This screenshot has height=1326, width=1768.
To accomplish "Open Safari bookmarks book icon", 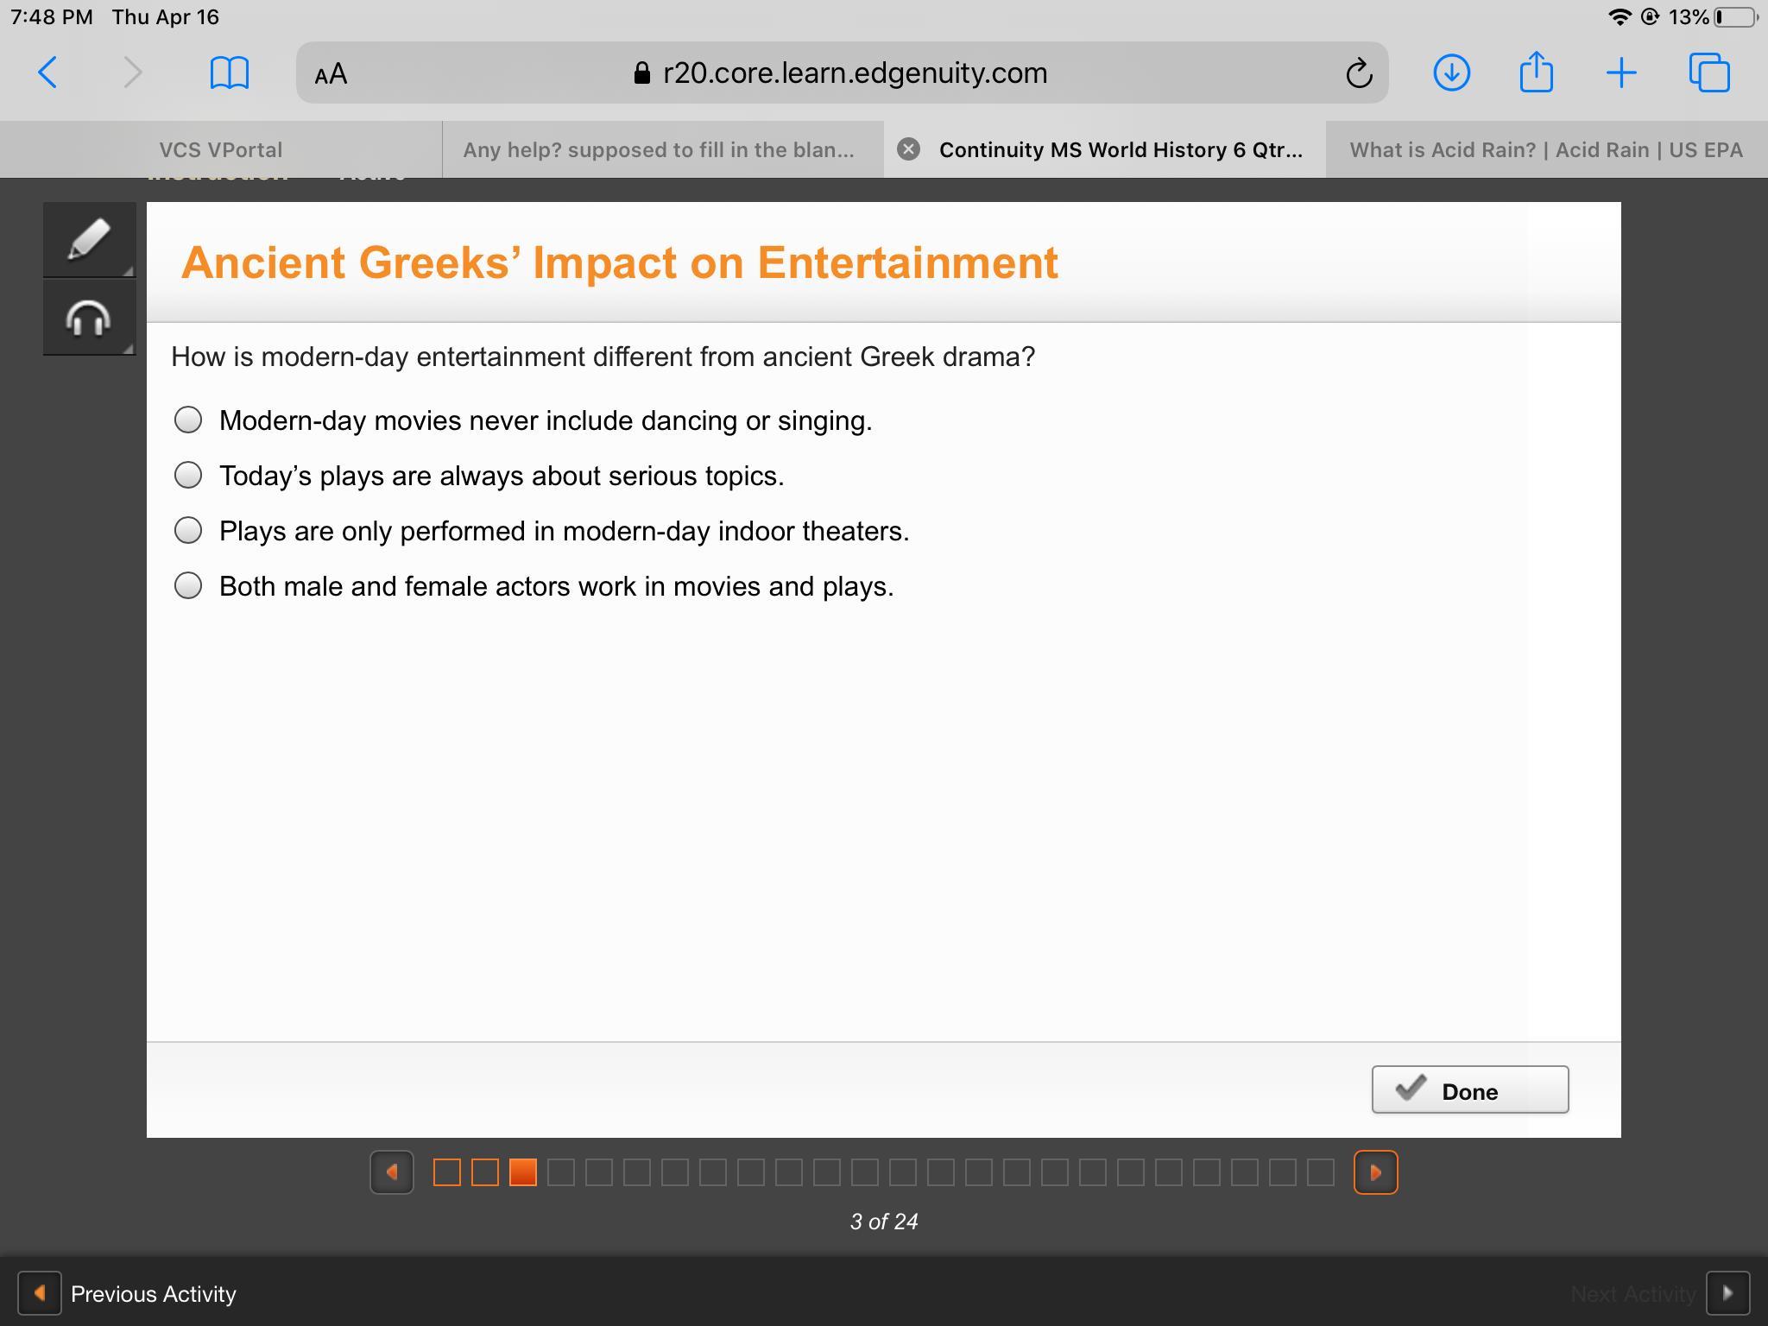I will pyautogui.click(x=229, y=73).
